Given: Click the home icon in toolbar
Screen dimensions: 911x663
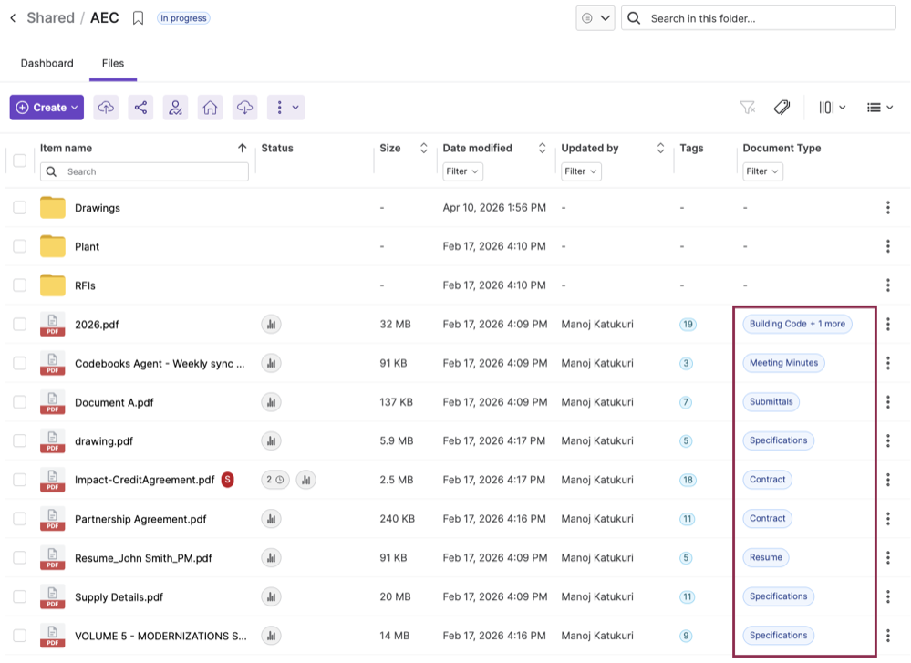Looking at the screenshot, I should [210, 108].
